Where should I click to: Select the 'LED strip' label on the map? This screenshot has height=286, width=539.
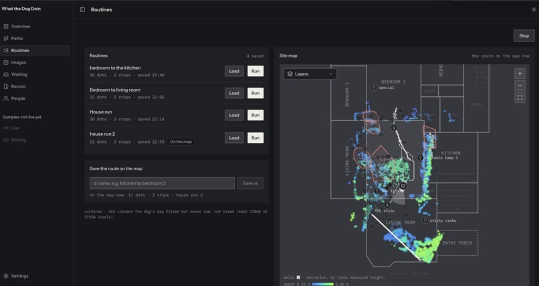[385, 210]
